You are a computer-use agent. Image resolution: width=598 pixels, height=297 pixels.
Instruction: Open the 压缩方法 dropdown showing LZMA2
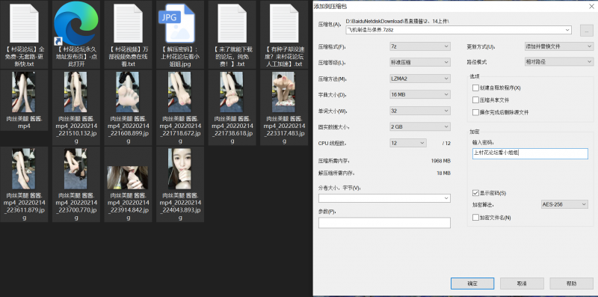tap(420, 79)
